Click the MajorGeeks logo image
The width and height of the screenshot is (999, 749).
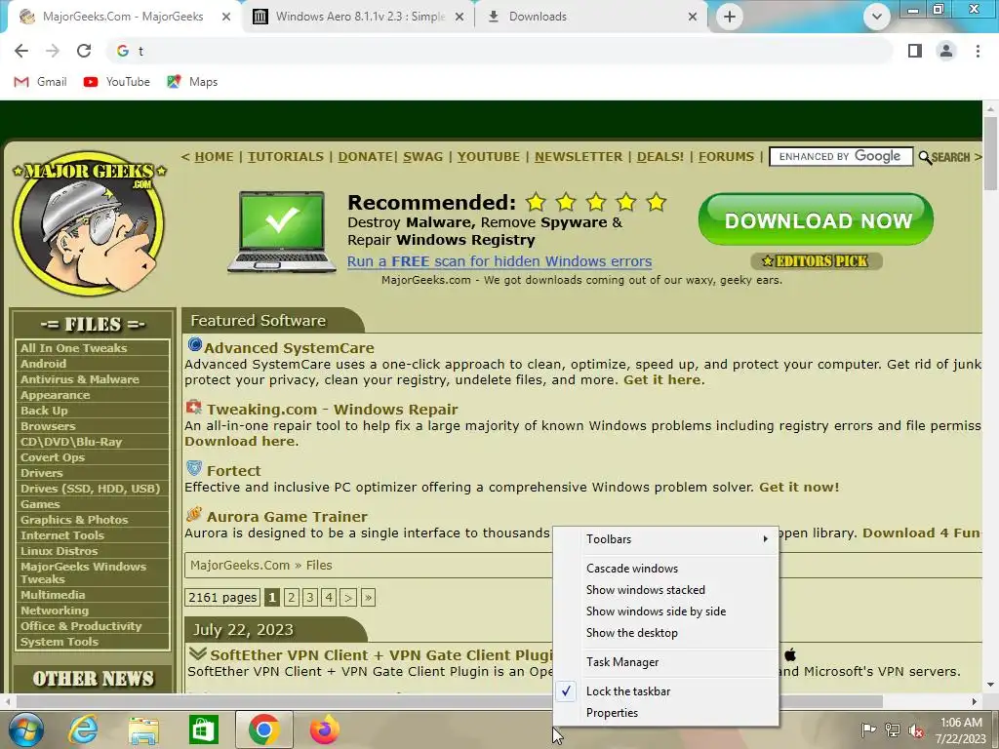click(x=89, y=223)
